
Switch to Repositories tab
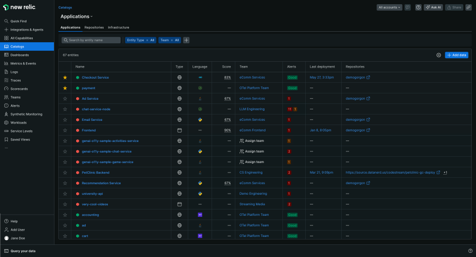pyautogui.click(x=94, y=27)
